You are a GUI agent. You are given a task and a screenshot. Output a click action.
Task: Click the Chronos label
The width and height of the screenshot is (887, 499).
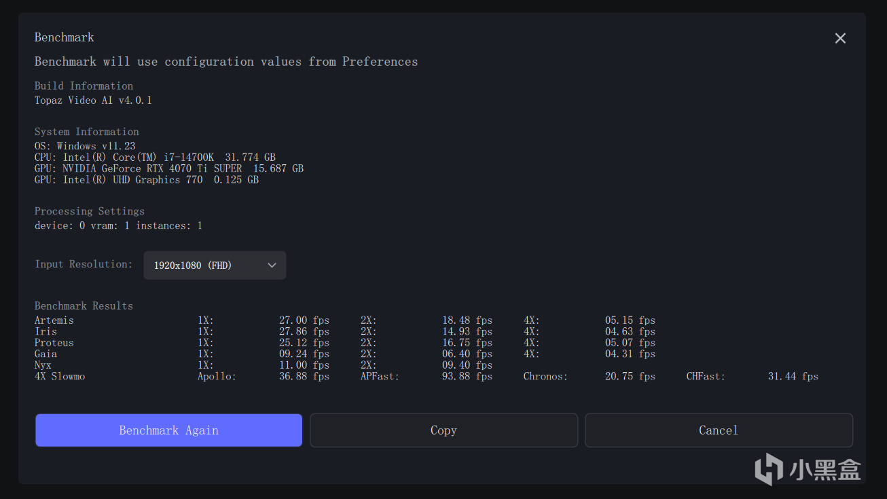tap(545, 376)
